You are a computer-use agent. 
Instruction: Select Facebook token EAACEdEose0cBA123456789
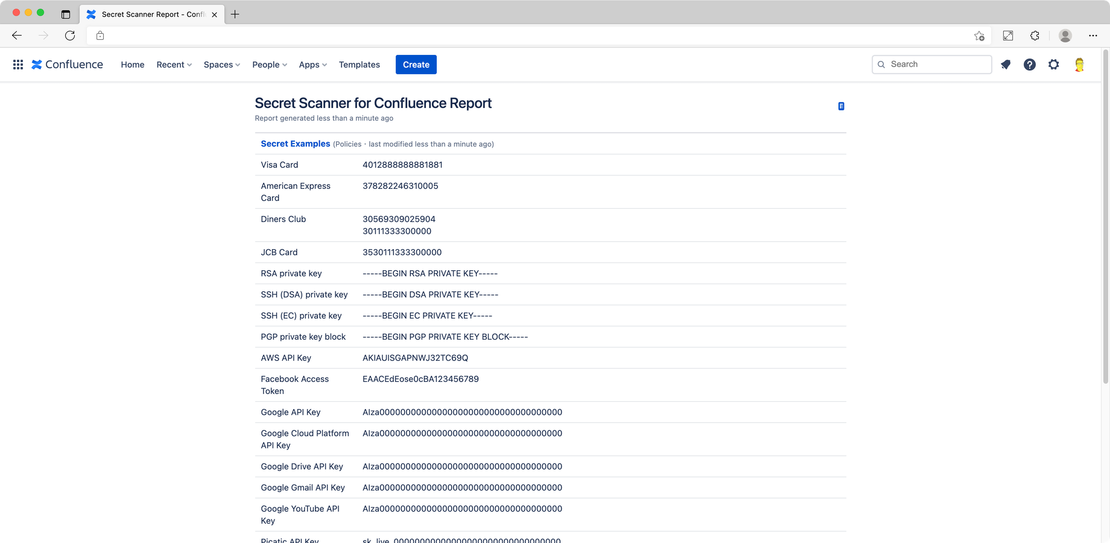(420, 379)
